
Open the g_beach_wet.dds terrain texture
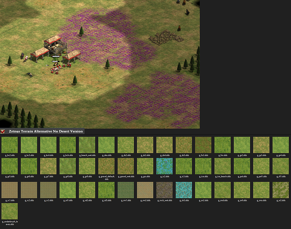pyautogui.click(x=86, y=145)
